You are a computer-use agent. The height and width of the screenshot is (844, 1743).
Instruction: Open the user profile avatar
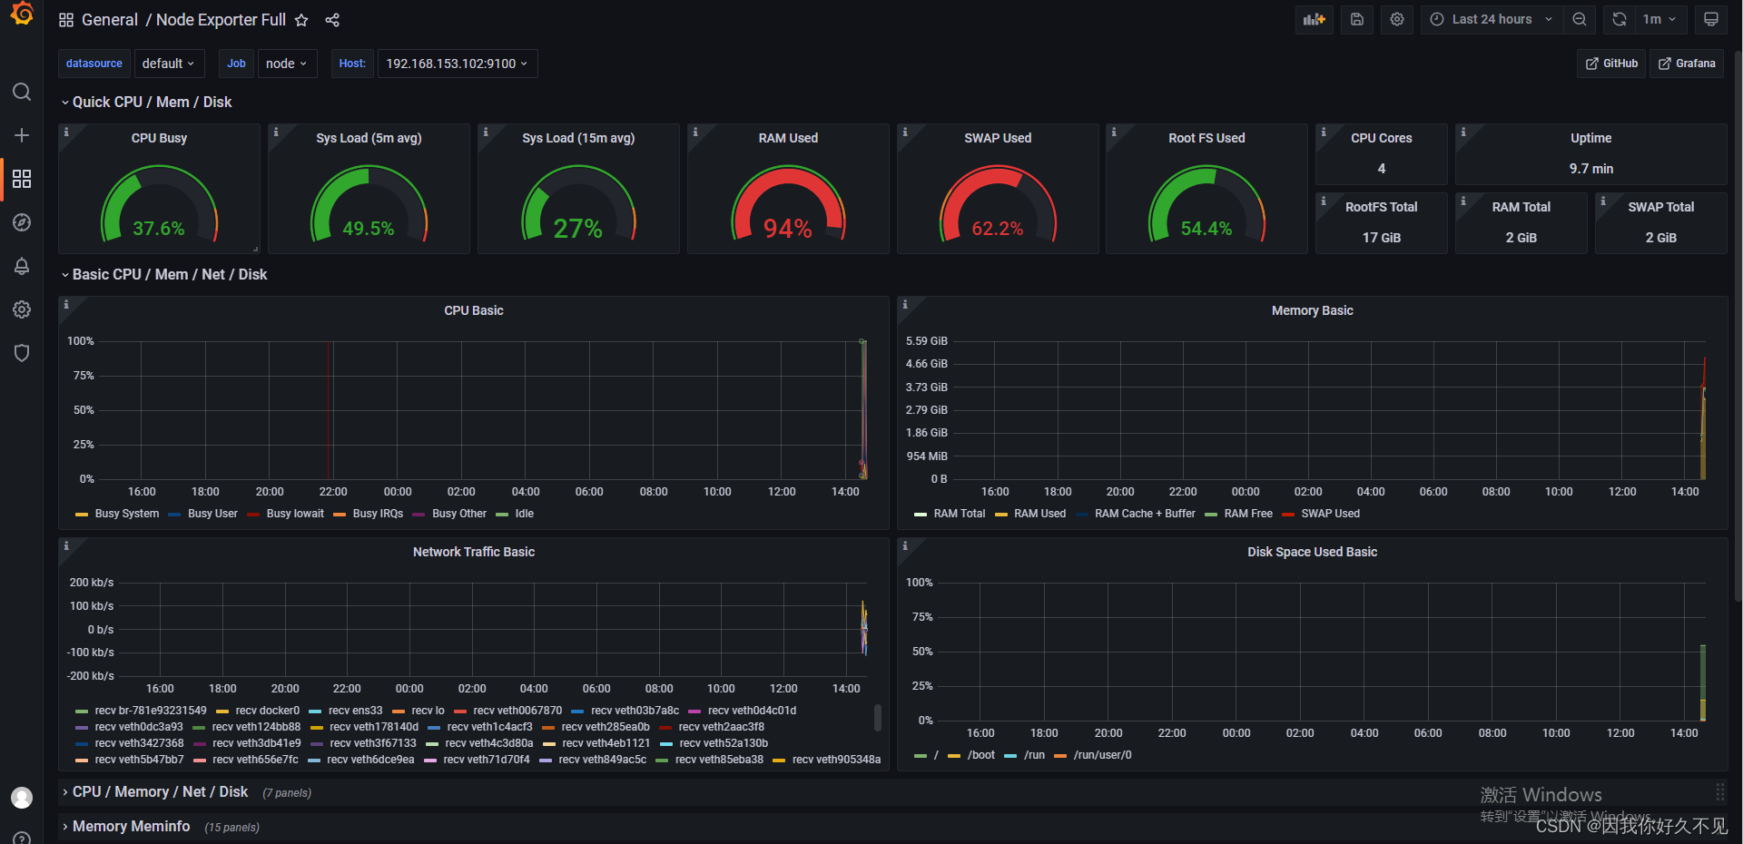tap(22, 798)
